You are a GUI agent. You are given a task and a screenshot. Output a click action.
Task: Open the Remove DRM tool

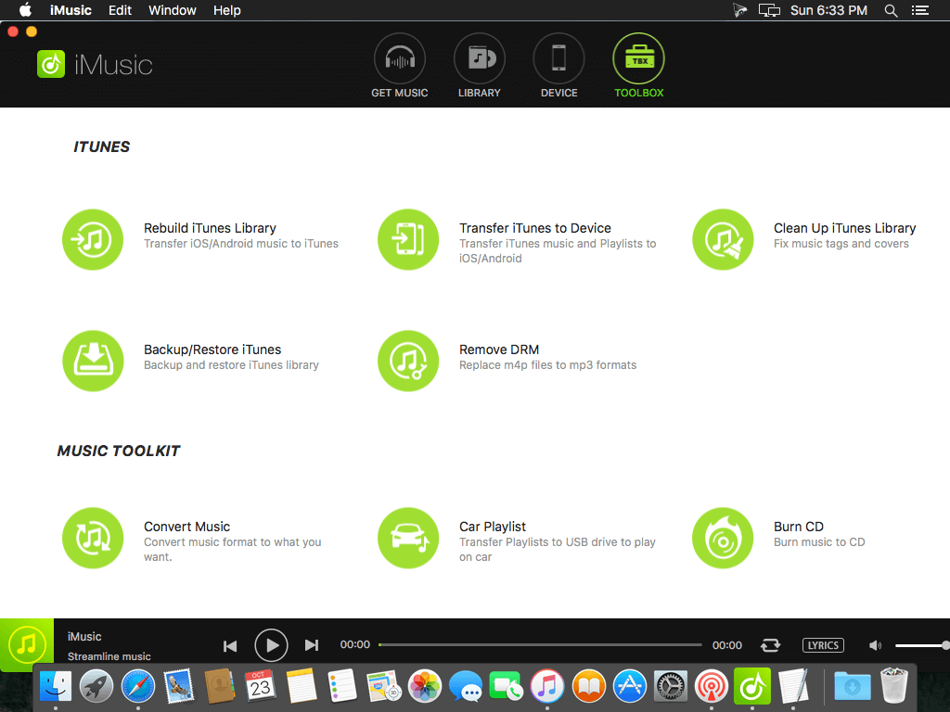point(408,361)
